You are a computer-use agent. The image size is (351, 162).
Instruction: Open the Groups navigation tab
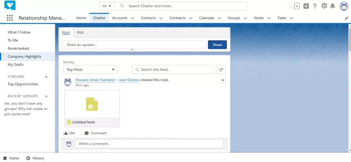(234, 18)
